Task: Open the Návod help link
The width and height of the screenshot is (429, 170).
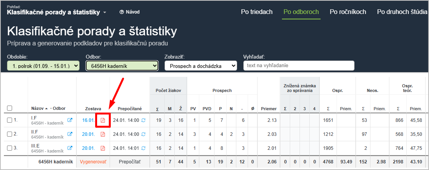Action: pyautogui.click(x=130, y=12)
